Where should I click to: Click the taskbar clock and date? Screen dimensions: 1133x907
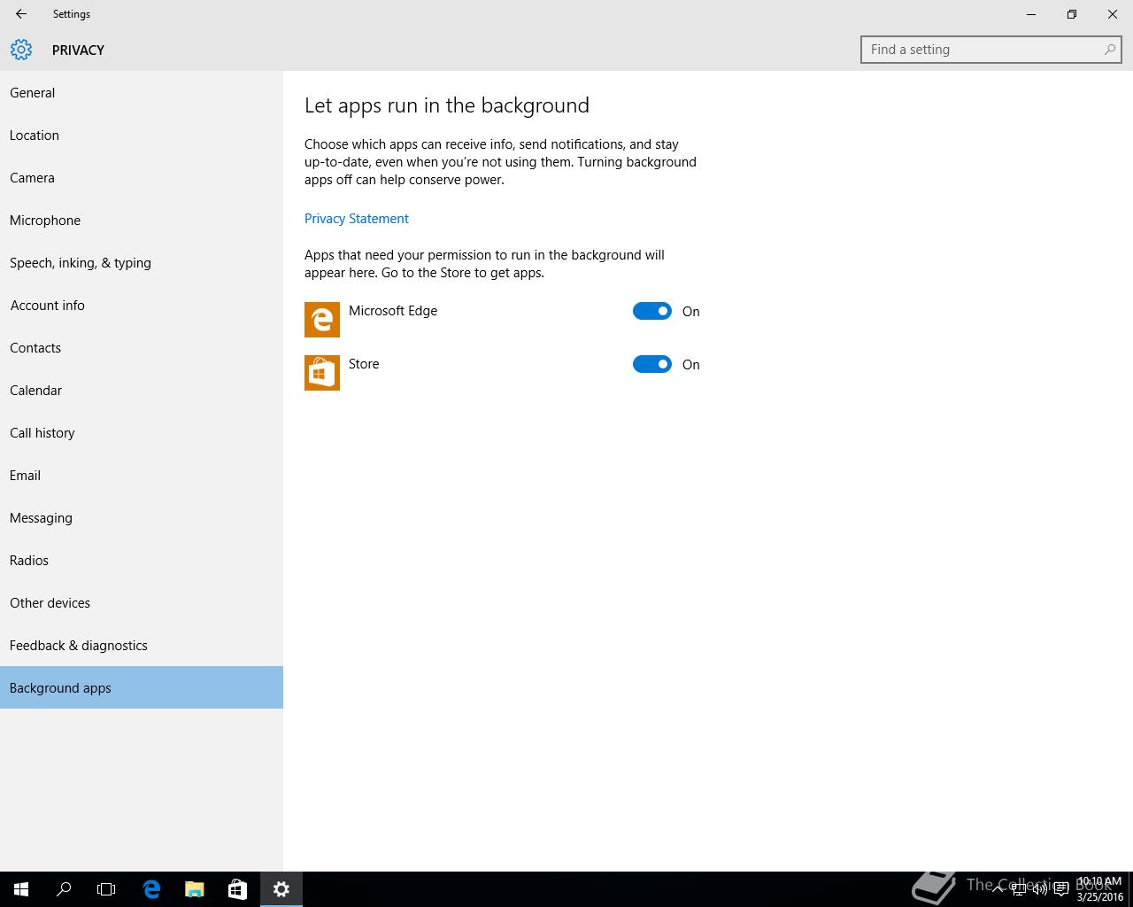pos(1100,889)
